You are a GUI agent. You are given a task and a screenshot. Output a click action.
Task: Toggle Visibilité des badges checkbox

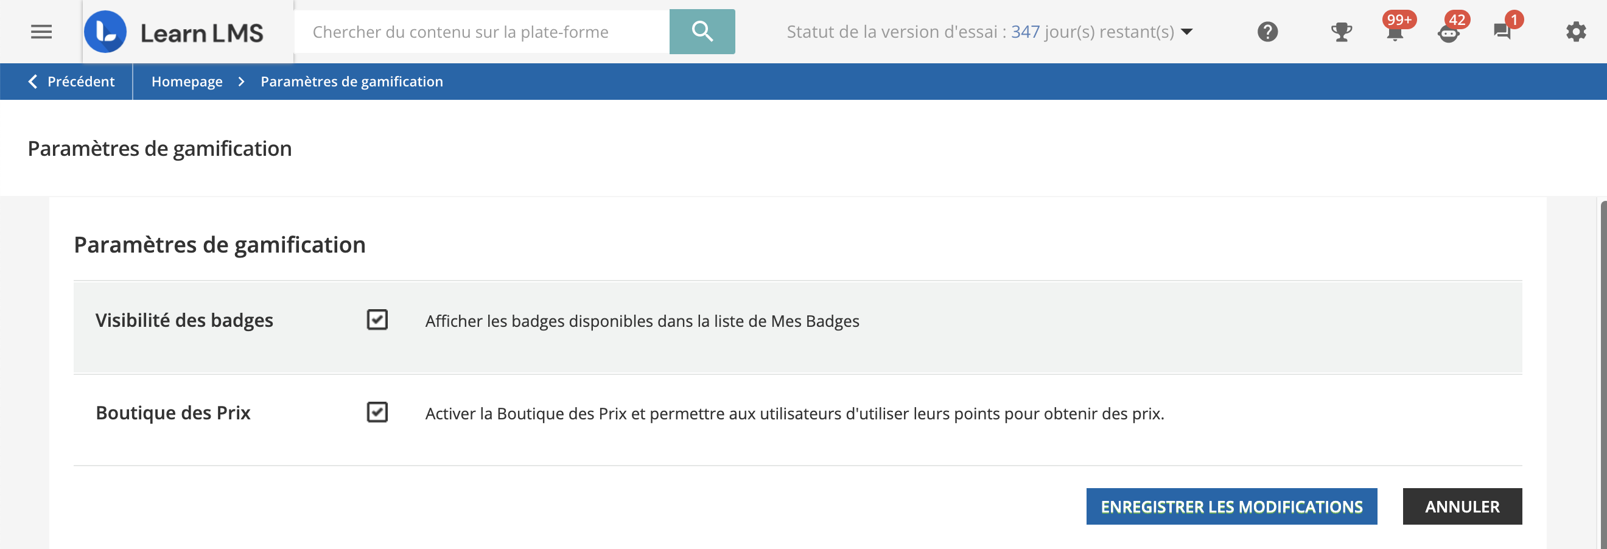tap(377, 320)
